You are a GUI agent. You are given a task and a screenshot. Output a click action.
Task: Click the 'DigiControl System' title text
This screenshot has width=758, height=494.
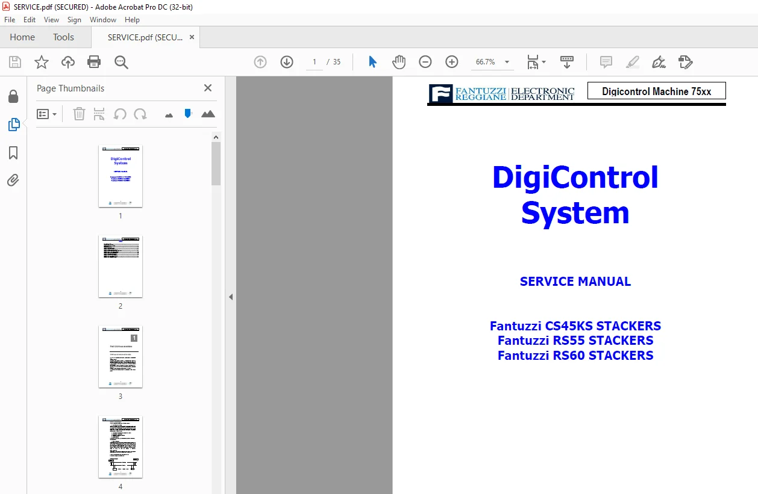pyautogui.click(x=575, y=195)
